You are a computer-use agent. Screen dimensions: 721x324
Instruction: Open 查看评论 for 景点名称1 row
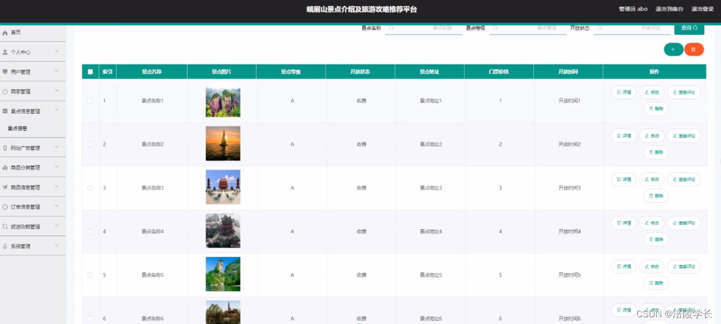click(684, 92)
